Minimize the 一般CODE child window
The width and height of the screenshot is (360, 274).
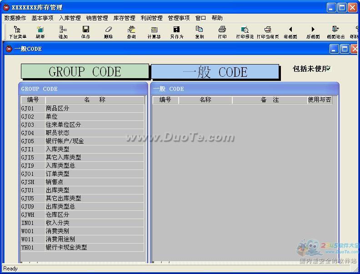click(334, 49)
